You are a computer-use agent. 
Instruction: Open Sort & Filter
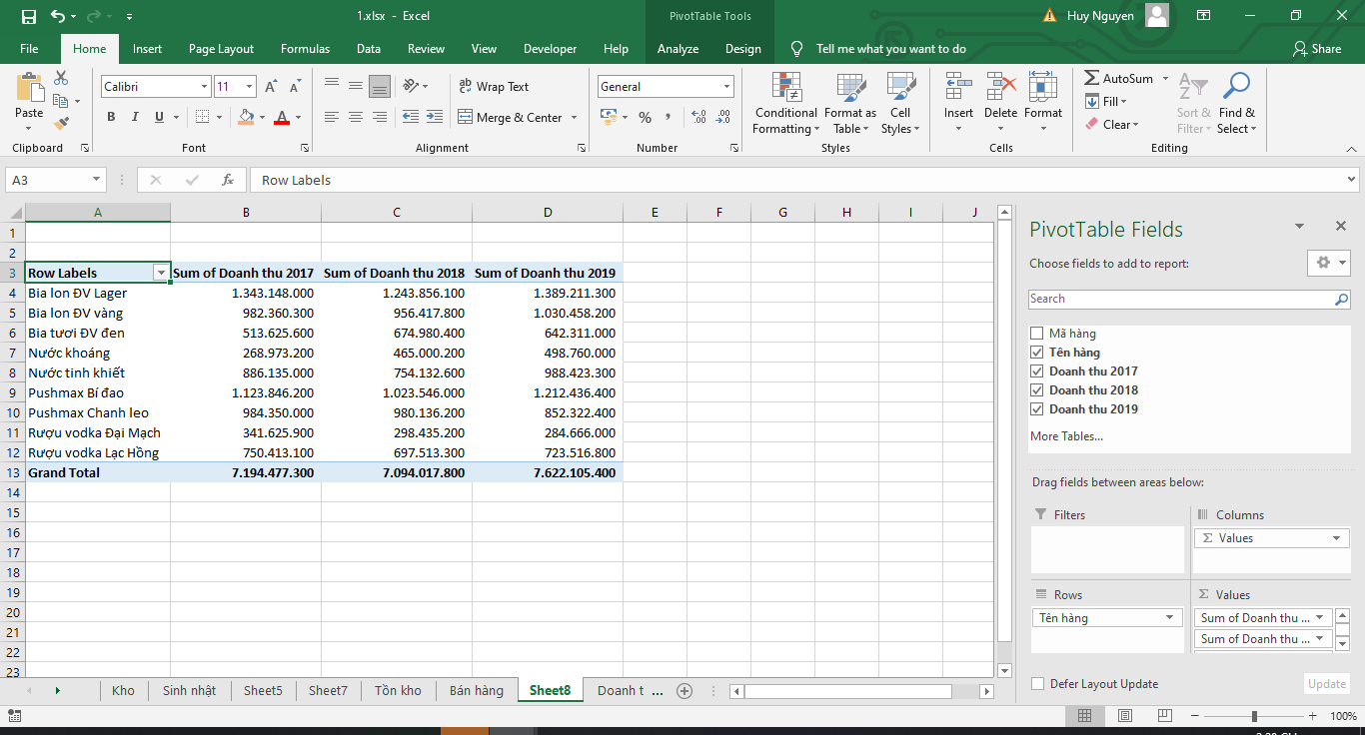pyautogui.click(x=1194, y=103)
